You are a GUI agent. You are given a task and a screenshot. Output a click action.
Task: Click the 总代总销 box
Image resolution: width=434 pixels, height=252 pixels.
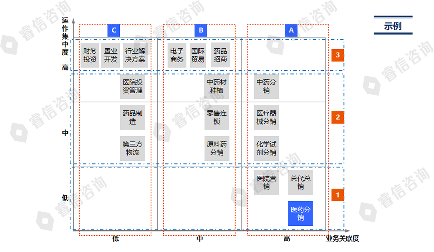pos(300,183)
